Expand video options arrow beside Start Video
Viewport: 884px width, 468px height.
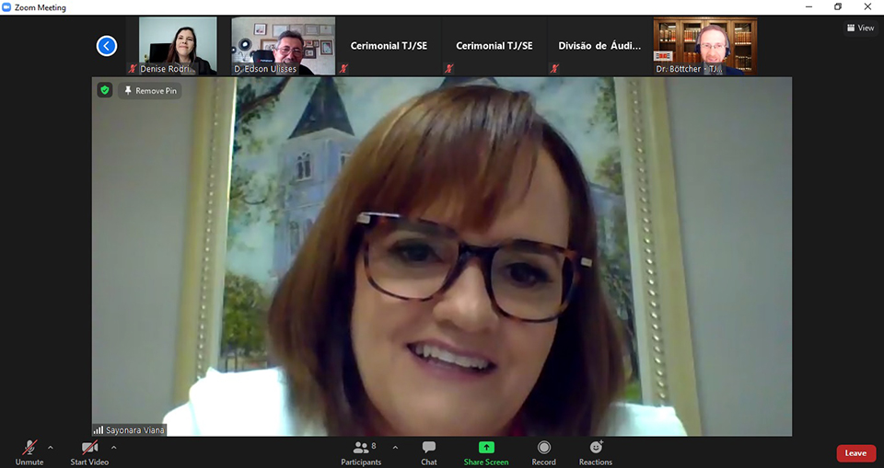coord(113,448)
